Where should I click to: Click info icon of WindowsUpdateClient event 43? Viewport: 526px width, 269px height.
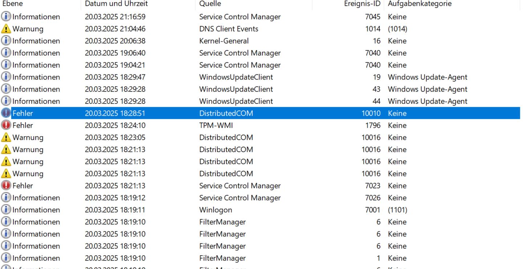(x=6, y=89)
